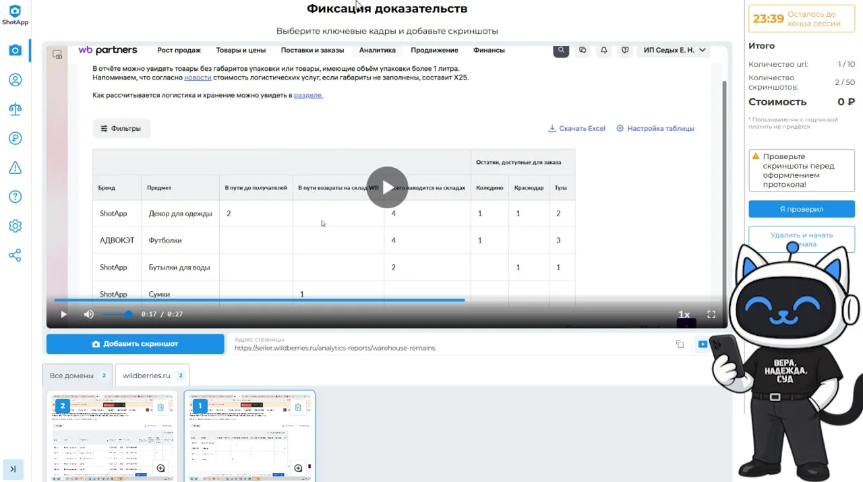This screenshot has height=482, width=863.
Task: Seek on the video progress bar
Action: pyautogui.click(x=388, y=300)
